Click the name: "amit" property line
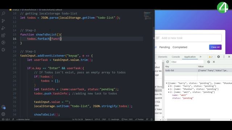The height and width of the screenshot is (130, 232). coord(180,95)
